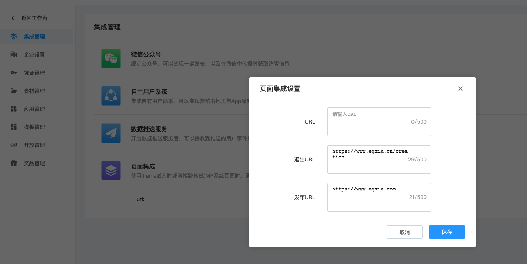Click the 凭证管理 key icon
The width and height of the screenshot is (527, 264).
click(14, 73)
